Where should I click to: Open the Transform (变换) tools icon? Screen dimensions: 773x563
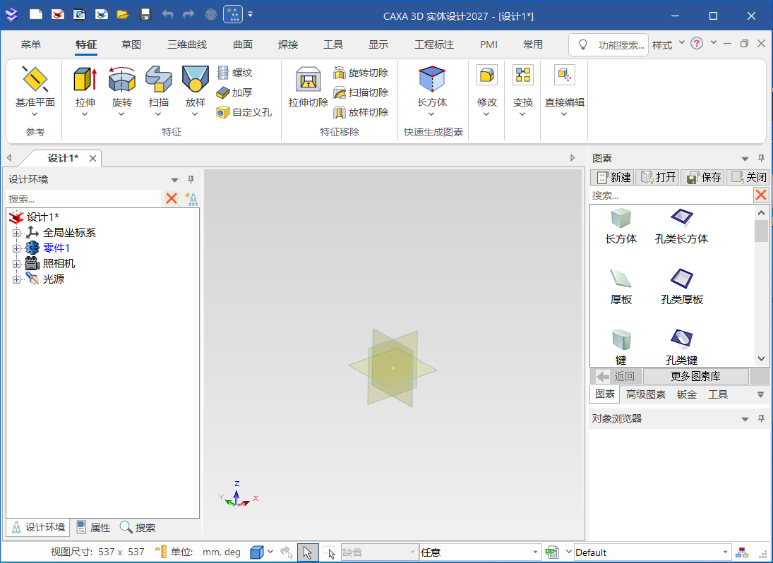pyautogui.click(x=522, y=75)
